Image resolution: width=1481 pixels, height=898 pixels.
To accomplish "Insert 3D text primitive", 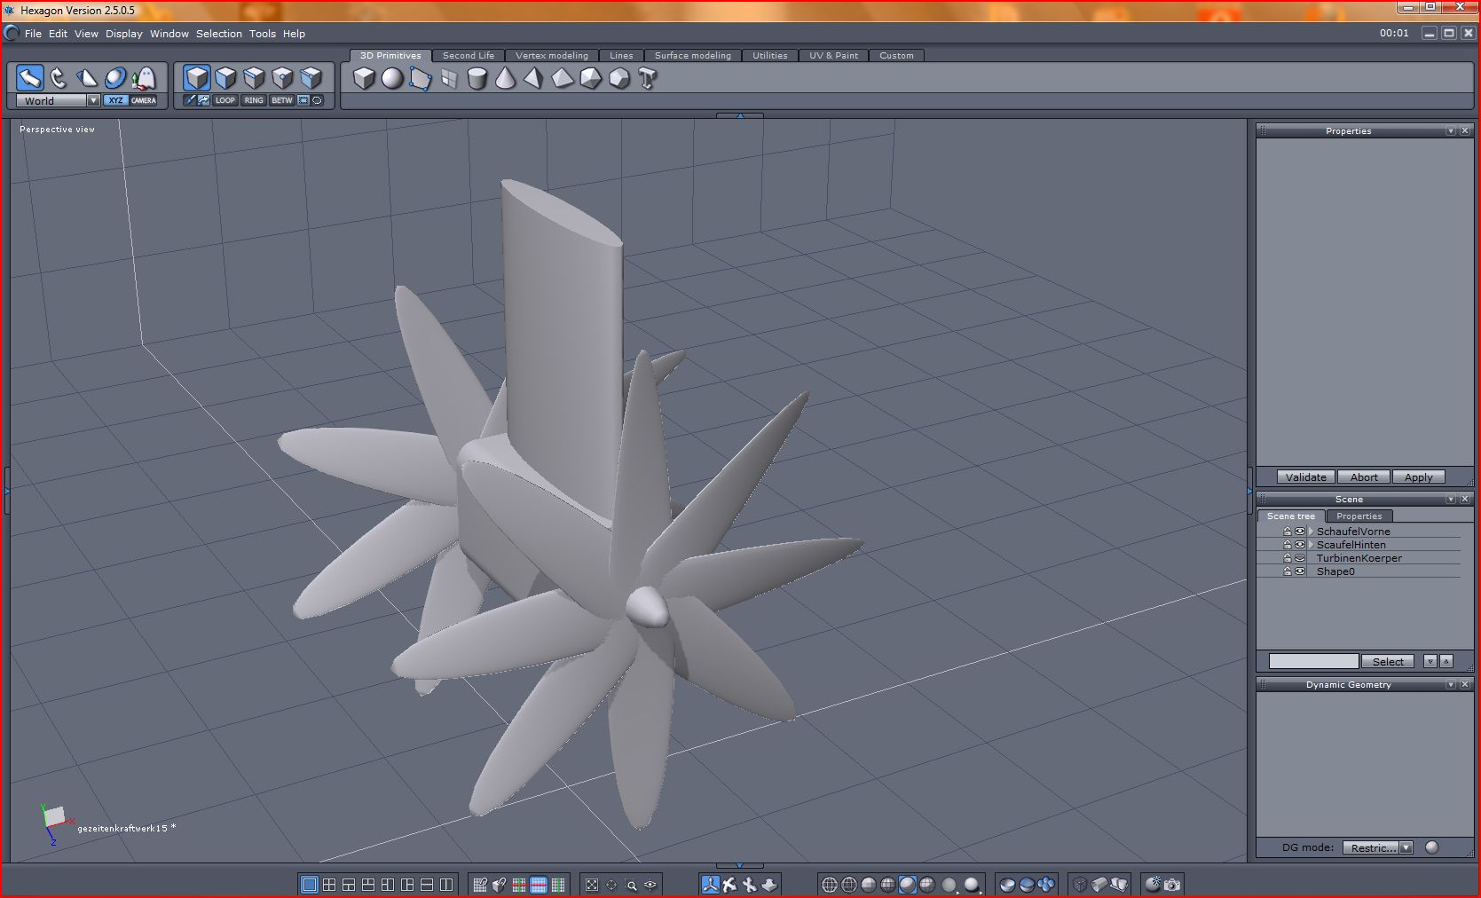I will [648, 79].
